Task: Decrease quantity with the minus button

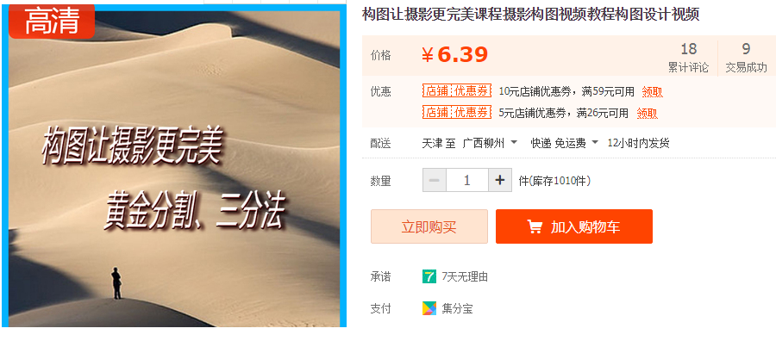Action: 435,180
